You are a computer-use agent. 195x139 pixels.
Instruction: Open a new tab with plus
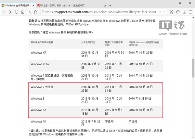[x=110, y=6]
